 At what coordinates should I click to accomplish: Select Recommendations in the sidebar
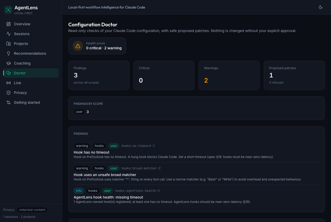[x=31, y=53]
